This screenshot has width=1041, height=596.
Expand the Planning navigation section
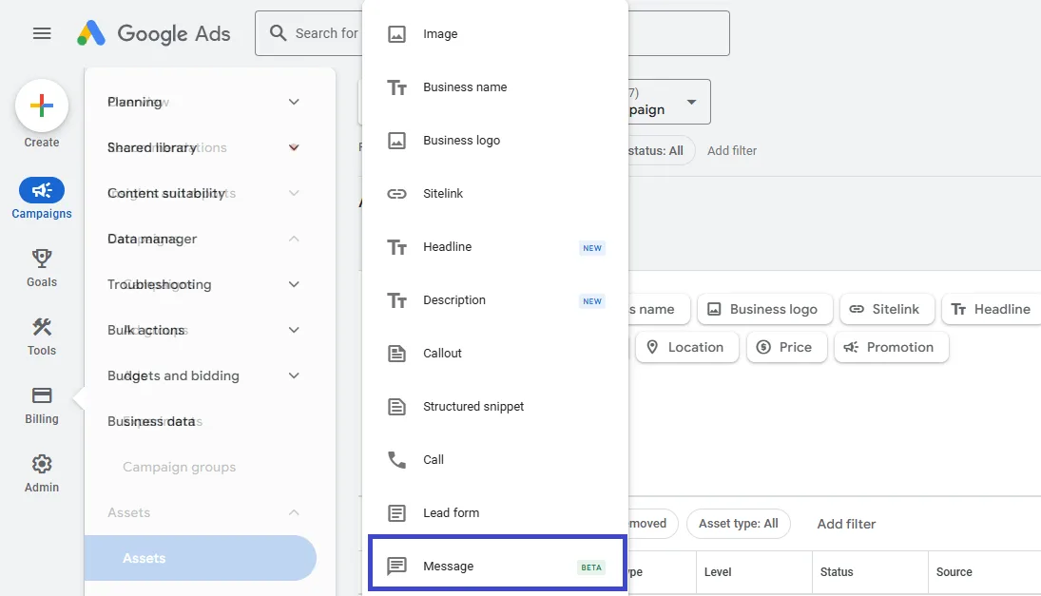coord(200,102)
